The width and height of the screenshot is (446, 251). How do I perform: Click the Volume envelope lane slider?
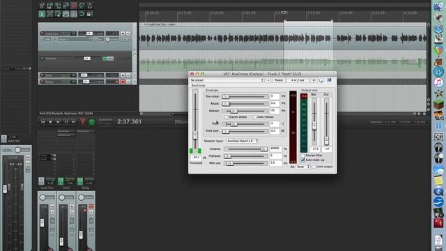(87, 59)
